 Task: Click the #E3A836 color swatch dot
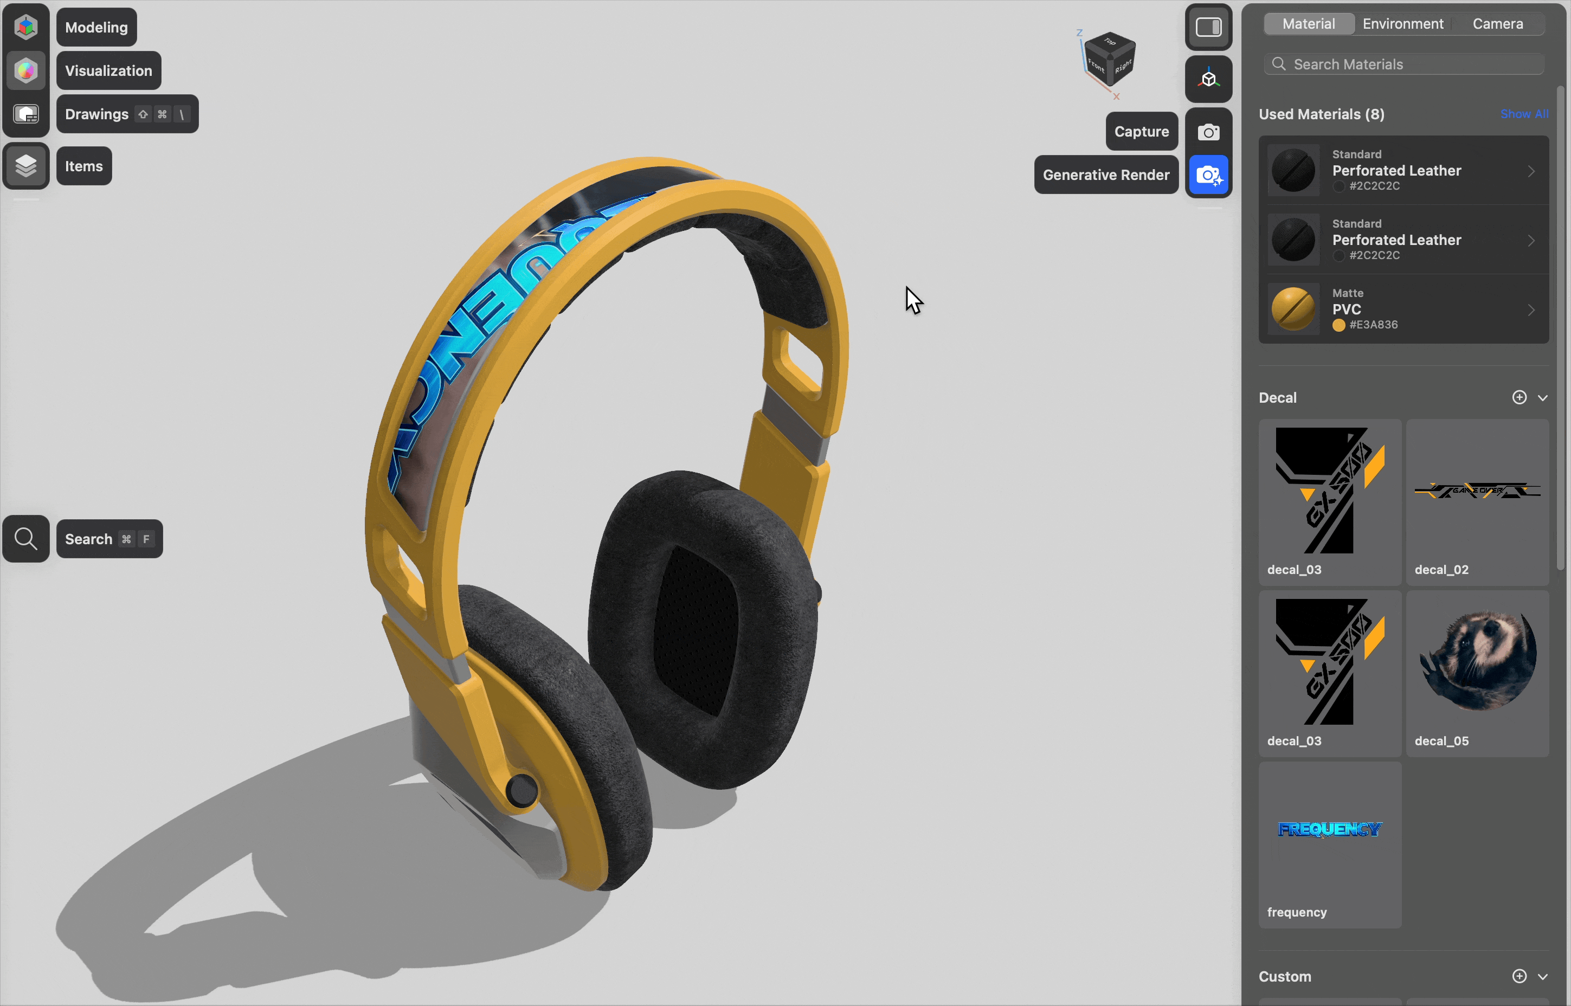pos(1338,325)
